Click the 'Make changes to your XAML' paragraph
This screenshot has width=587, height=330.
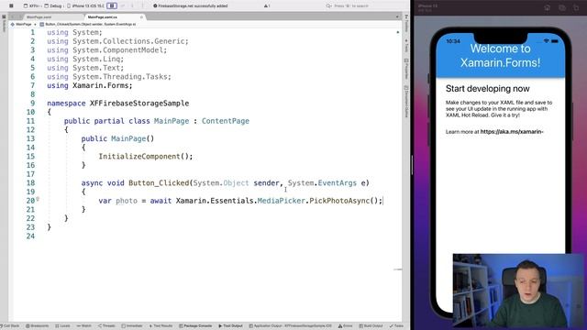pyautogui.click(x=499, y=108)
